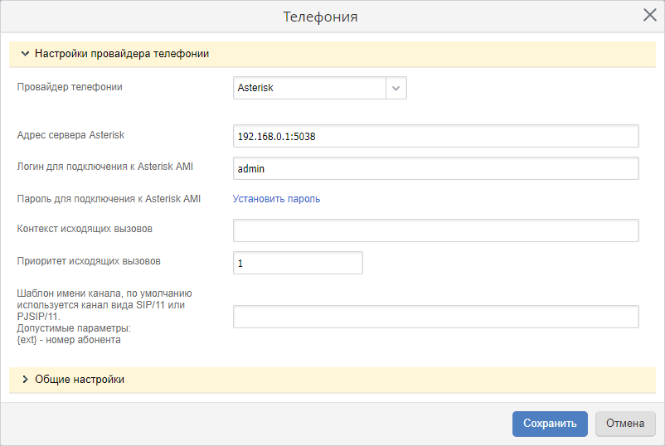Screen dimensions: 665x446
Task: Click the Asterisk provider combo box field
Action: [308, 88]
